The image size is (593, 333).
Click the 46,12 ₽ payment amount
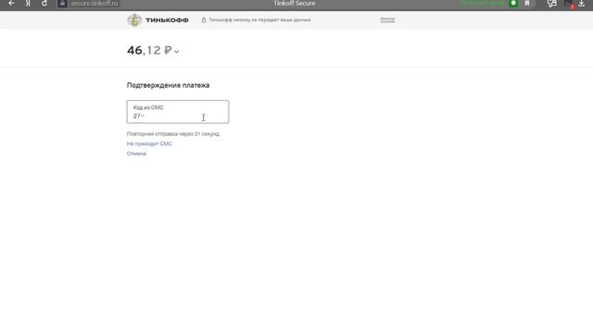(149, 50)
